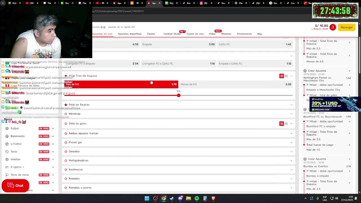Viewport: 361px width, 203px height.
Task: Star the Remates market
Action: 66,178
